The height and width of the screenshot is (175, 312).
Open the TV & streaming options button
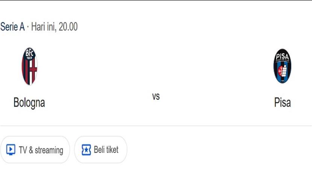[x=35, y=150]
